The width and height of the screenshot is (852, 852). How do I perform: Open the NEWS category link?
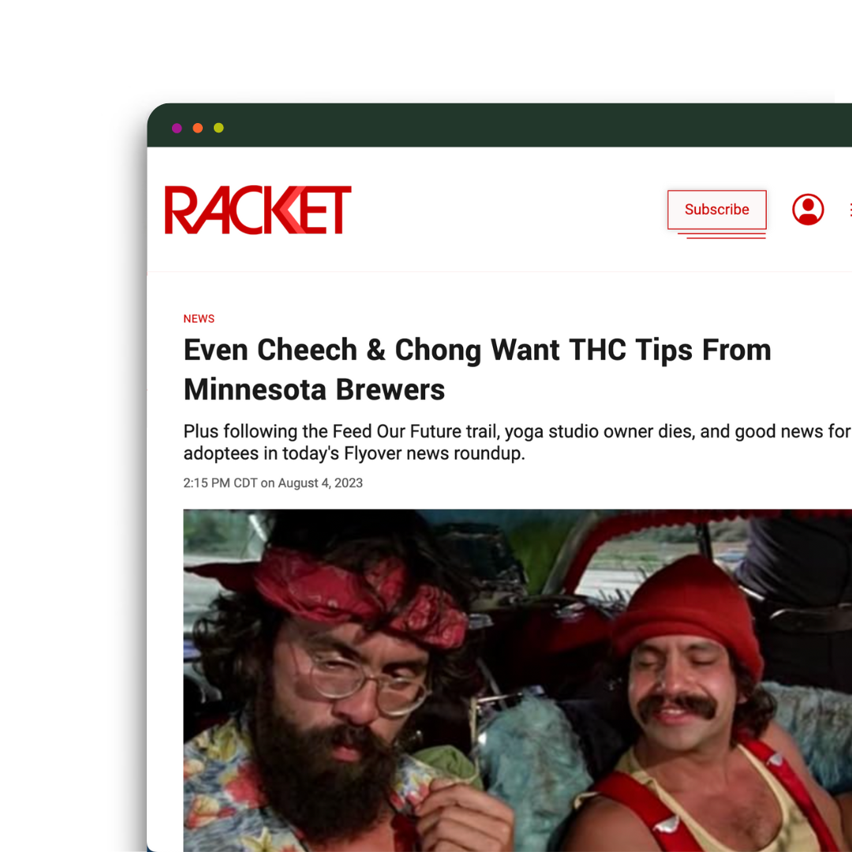click(x=199, y=319)
